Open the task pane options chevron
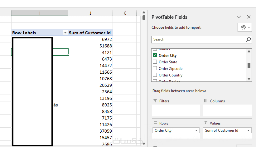 [239, 17]
